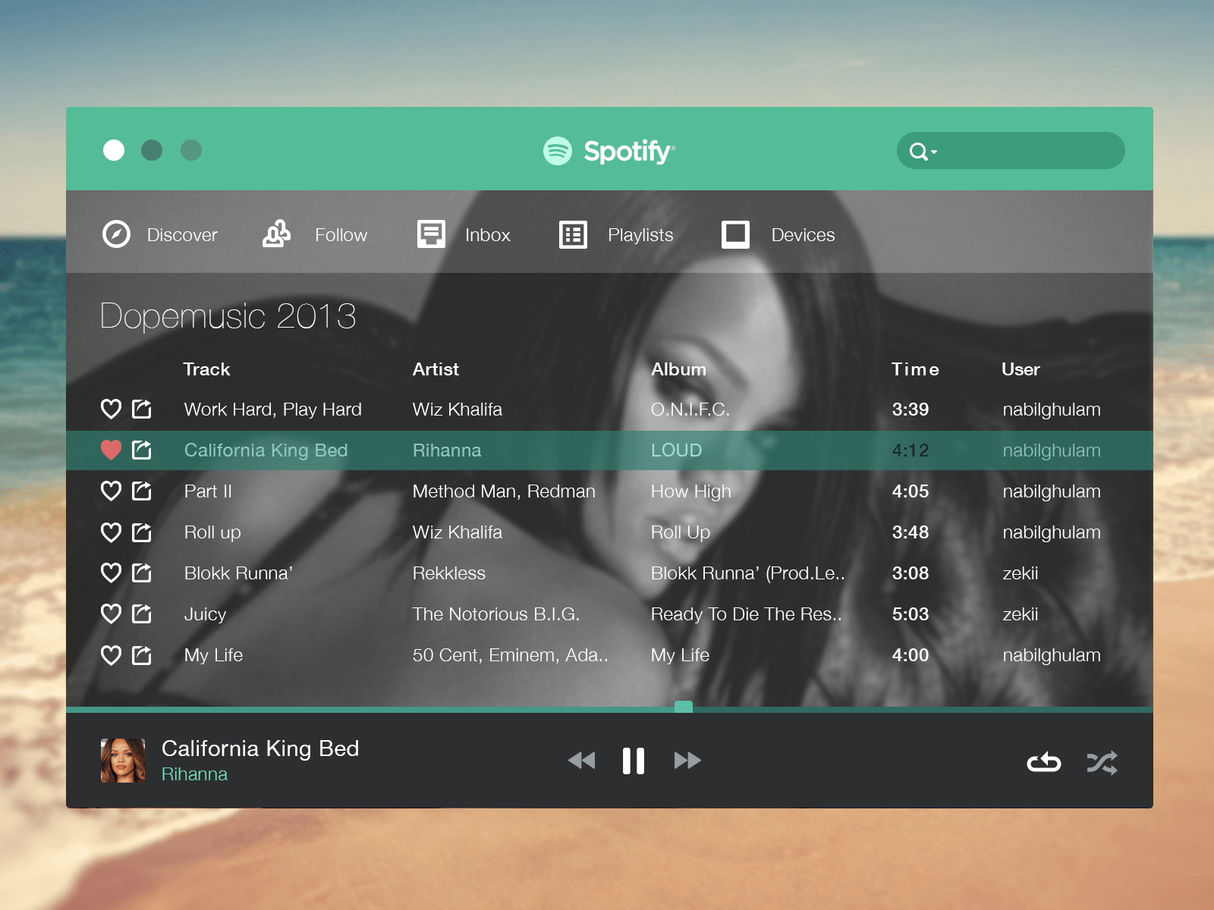Click the green scrollbar handle above the player
The image size is (1214, 910).
click(682, 706)
